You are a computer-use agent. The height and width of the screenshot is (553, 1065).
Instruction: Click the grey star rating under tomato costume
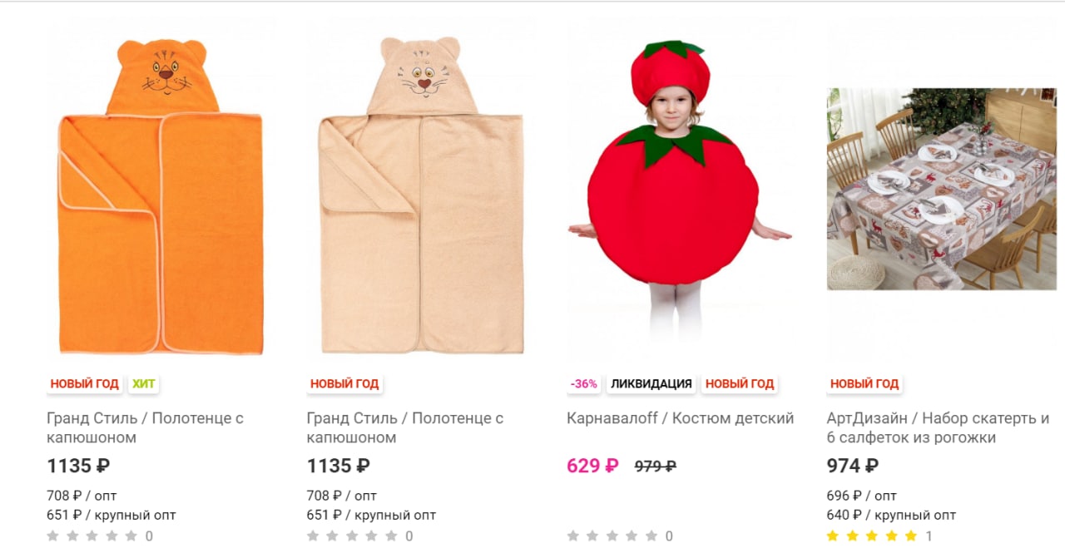point(612,536)
